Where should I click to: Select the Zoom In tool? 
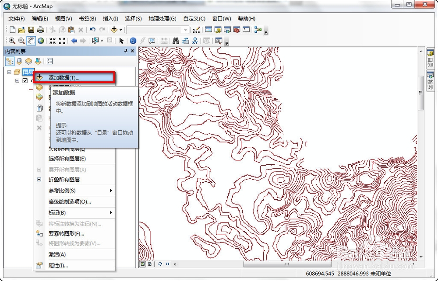pos(12,41)
